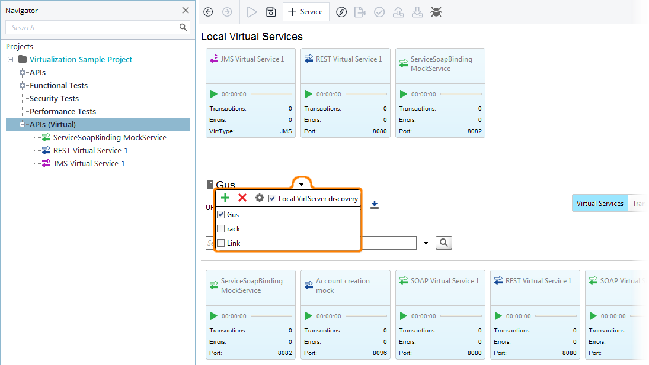Run the JMS Virtual Service 1

pyautogui.click(x=213, y=93)
